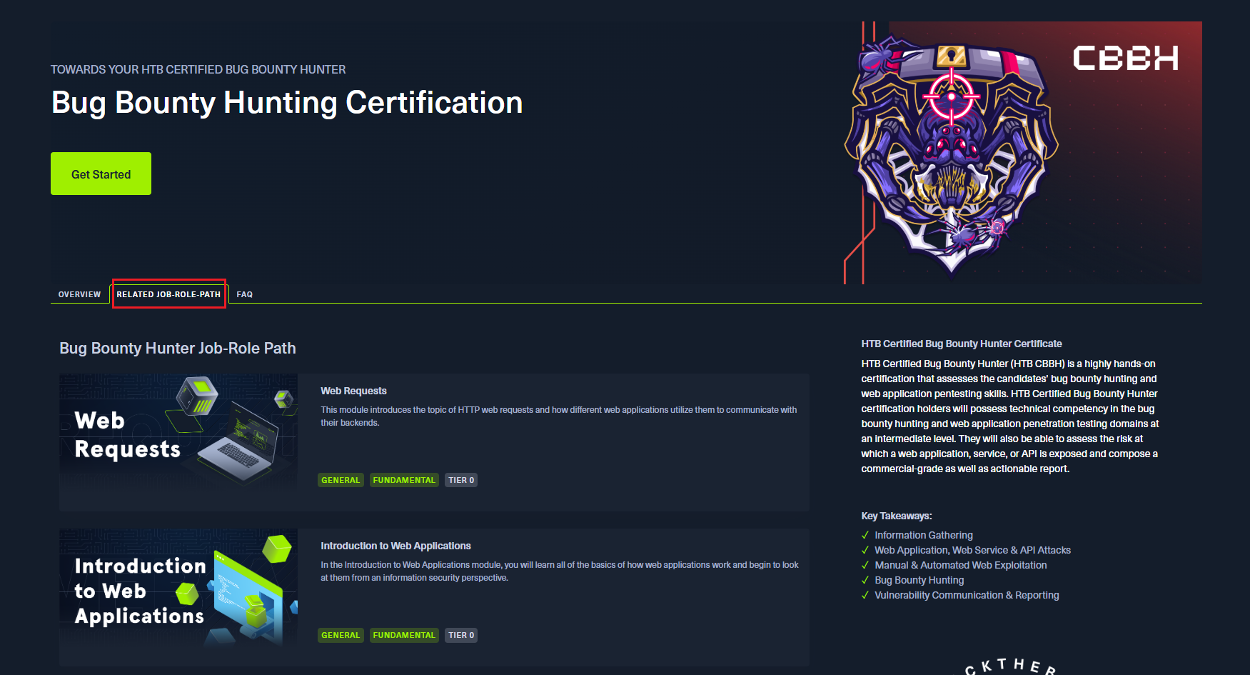This screenshot has height=675, width=1250.
Task: Click FUNDAMENTAL tag on Introduction to Web Applications
Action: click(x=403, y=635)
